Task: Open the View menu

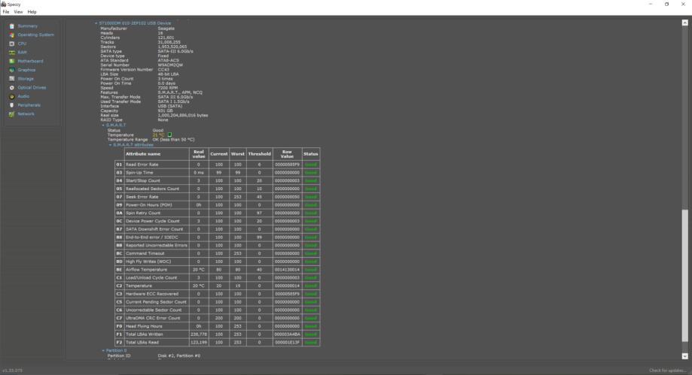Action: (18, 12)
